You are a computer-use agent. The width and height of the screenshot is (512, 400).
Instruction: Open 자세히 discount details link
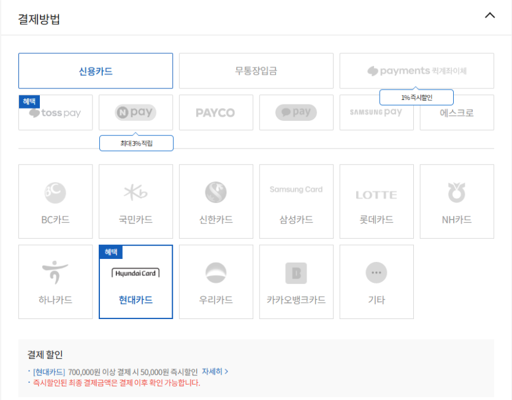coord(215,372)
